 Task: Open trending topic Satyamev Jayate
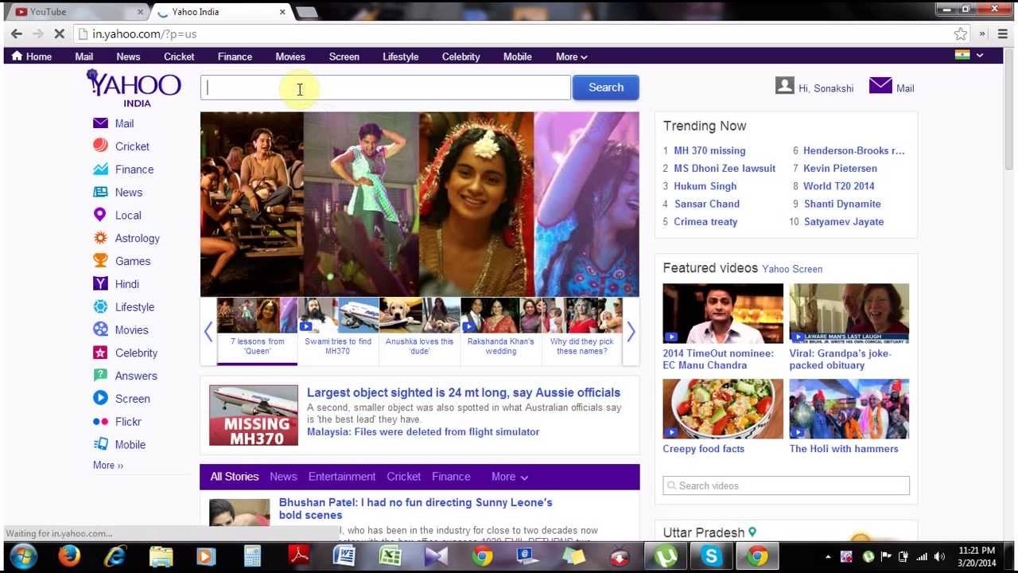pos(844,222)
